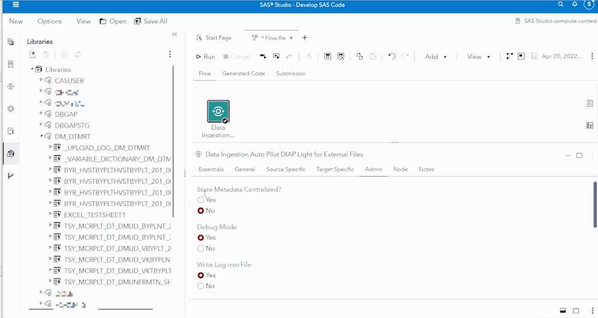Switch to the Notes tab
Viewport: 598px width, 318px height.
click(426, 169)
